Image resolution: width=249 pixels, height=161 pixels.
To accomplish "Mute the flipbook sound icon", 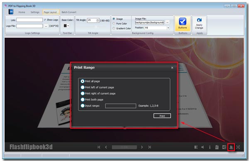I will point(203,147).
